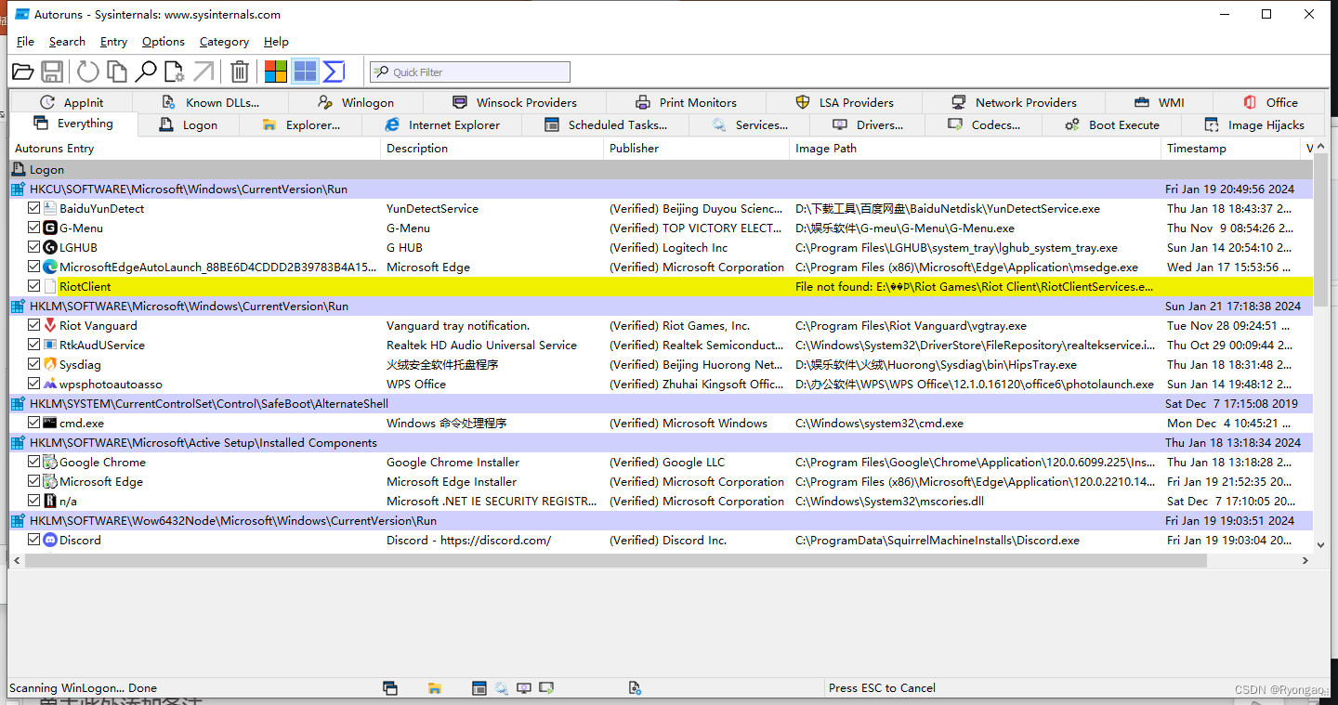Click the Riot Vanguard red V icon
1338x705 pixels.
(x=50, y=326)
